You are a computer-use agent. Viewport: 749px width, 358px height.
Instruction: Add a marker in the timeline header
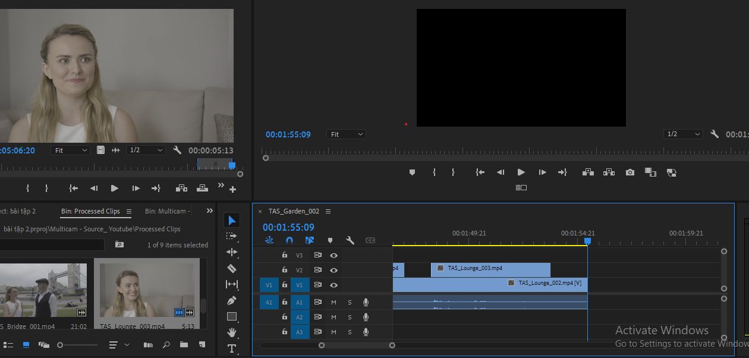coord(330,241)
